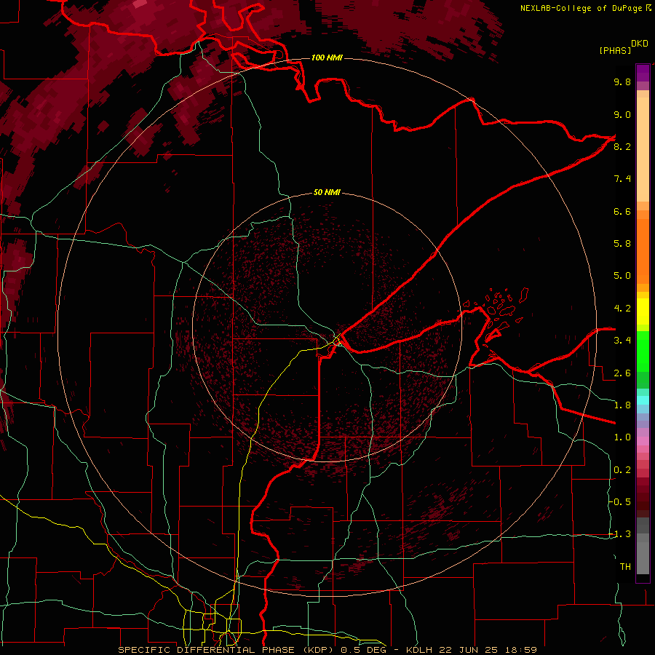Click the 5.8 scale value

tap(622, 244)
